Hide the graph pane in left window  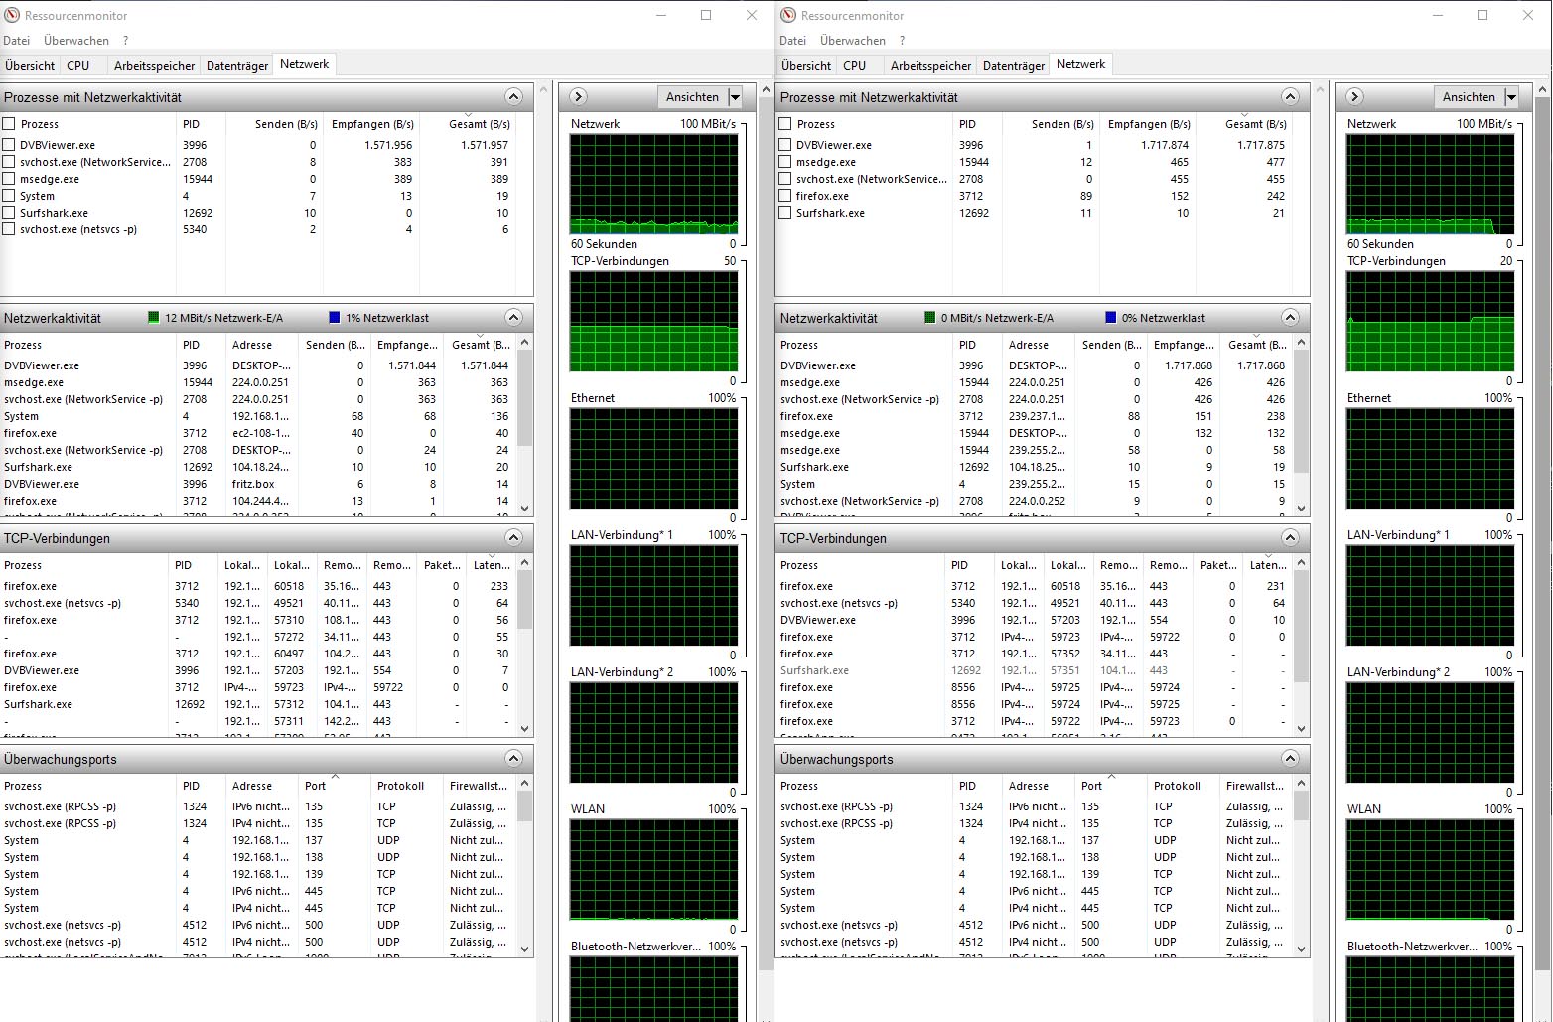[x=579, y=97]
